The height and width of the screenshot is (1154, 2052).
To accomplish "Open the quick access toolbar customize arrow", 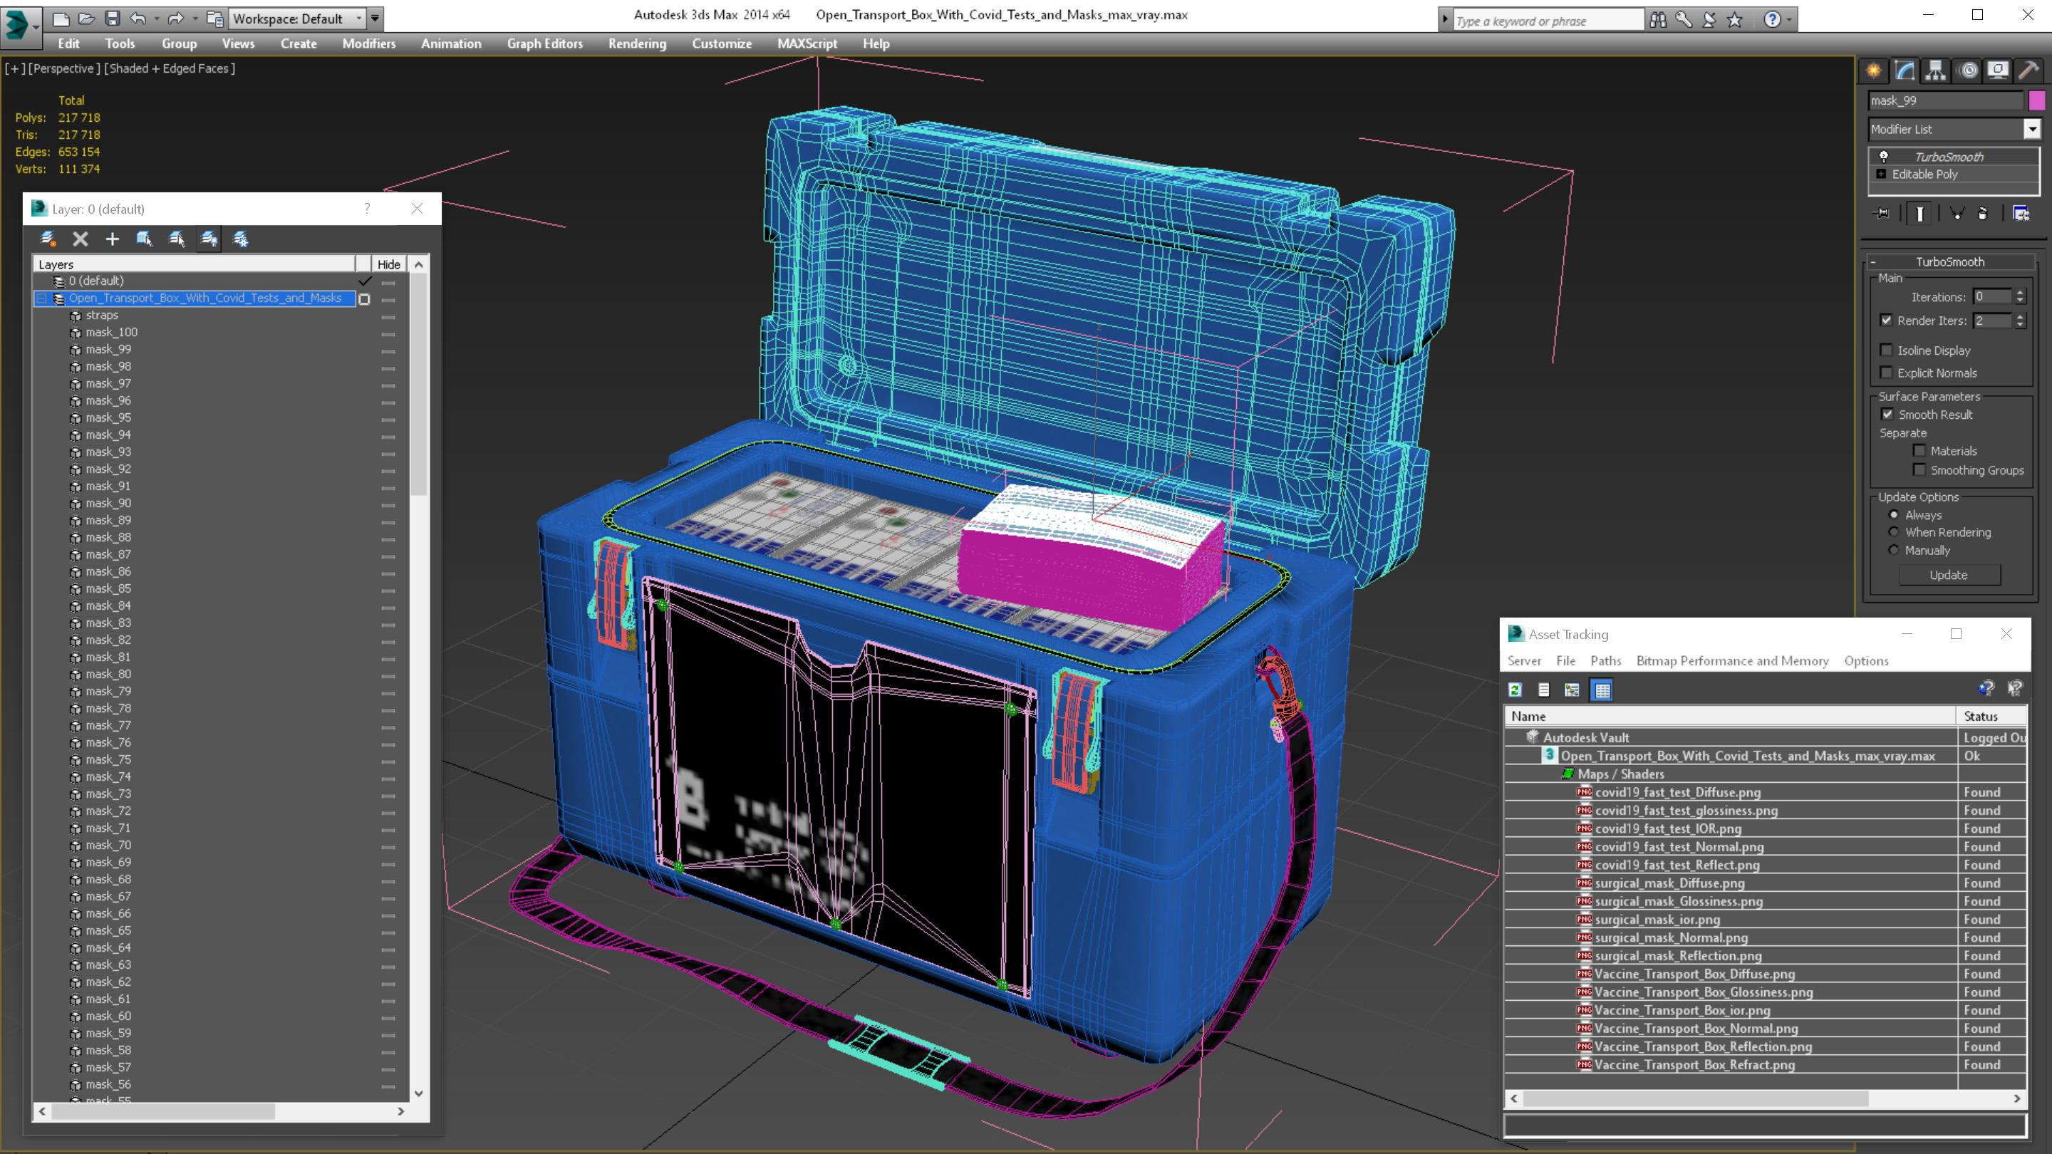I will (x=375, y=19).
